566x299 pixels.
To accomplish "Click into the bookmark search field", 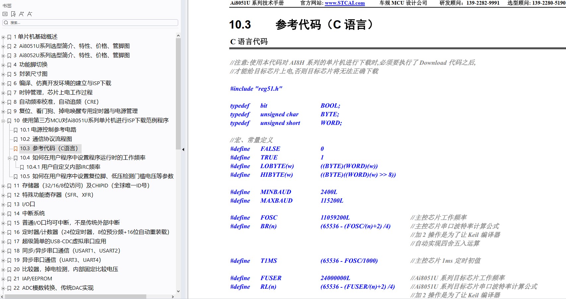I will point(90,23).
